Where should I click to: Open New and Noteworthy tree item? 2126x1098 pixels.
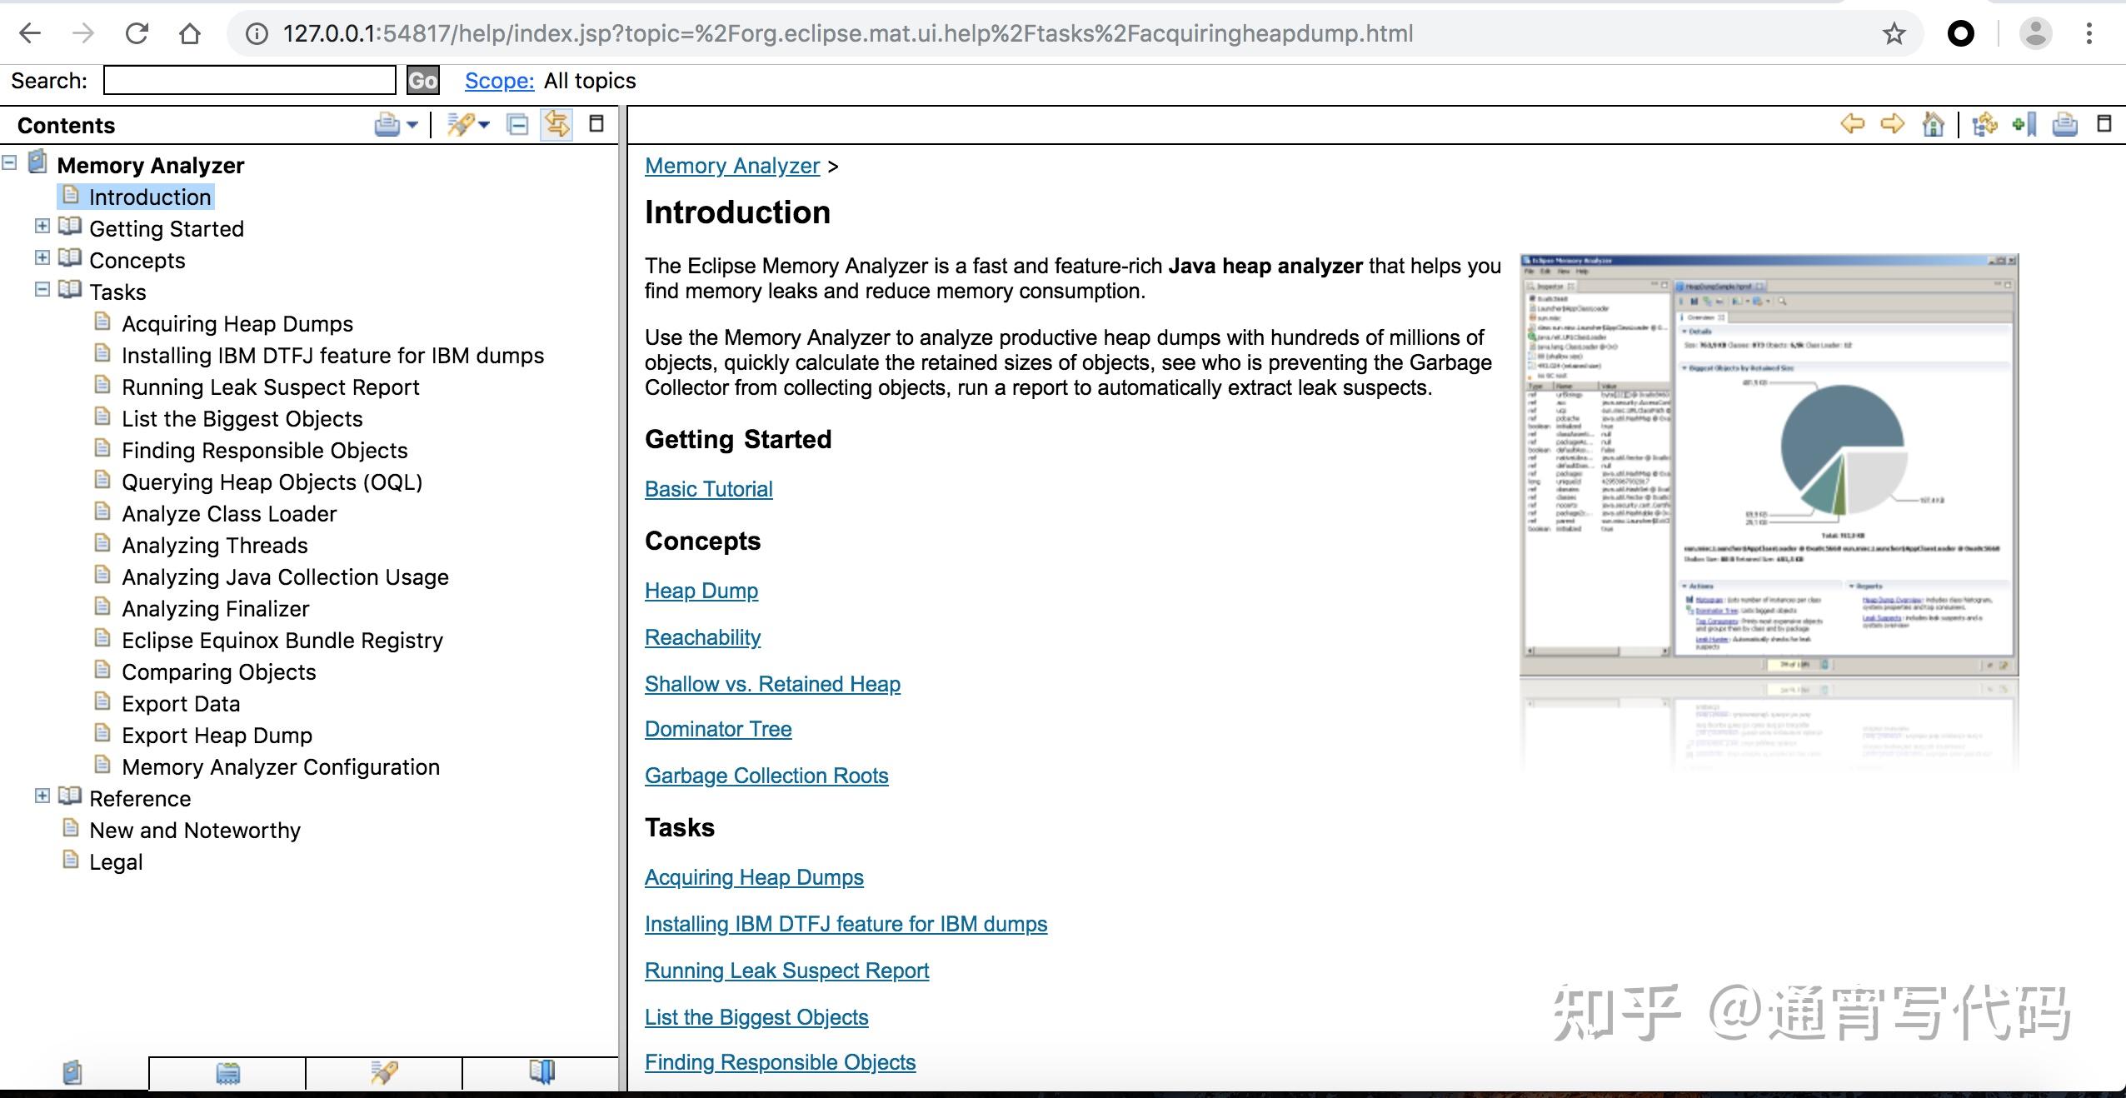[195, 831]
